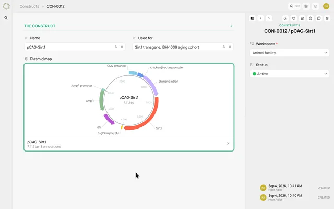The width and height of the screenshot is (334, 209).
Task: Click the flag icon beside the Status label
Action: 252,65
